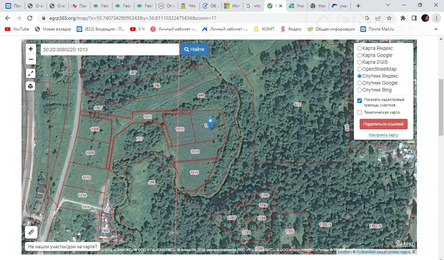Choose OpenStreetMap base layer

pos(359,69)
